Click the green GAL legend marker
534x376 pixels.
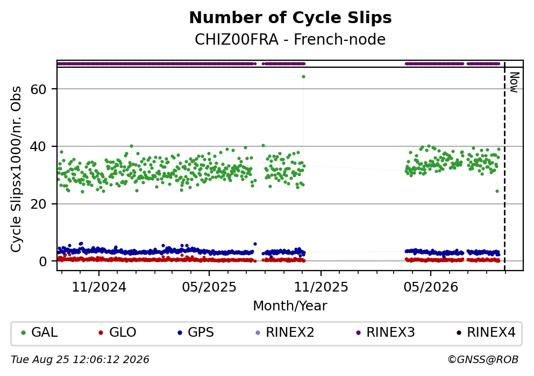pyautogui.click(x=24, y=333)
